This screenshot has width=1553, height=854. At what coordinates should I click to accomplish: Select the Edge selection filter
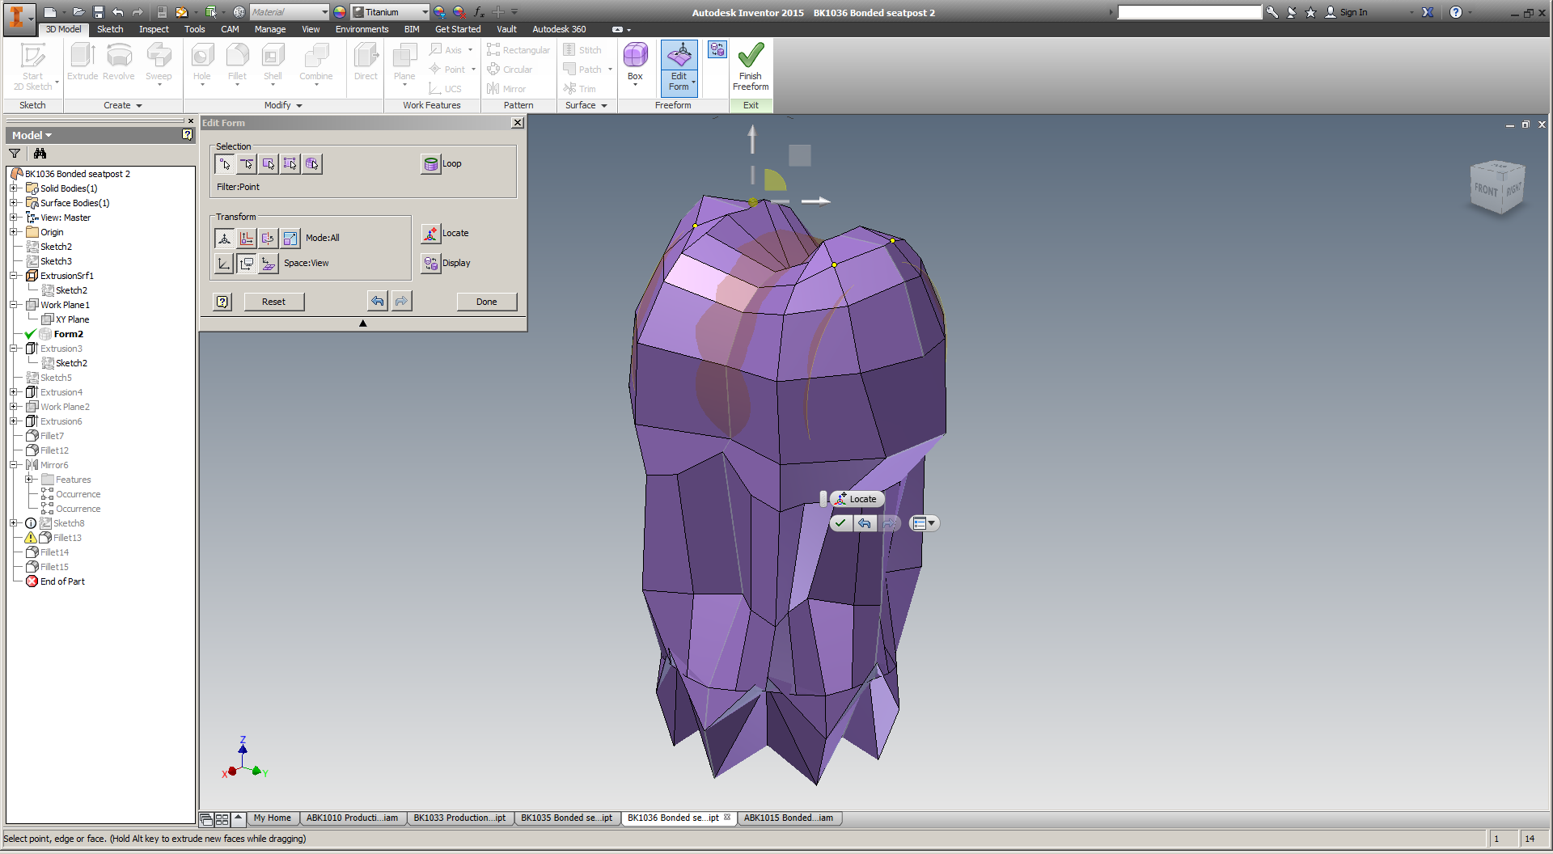247,164
